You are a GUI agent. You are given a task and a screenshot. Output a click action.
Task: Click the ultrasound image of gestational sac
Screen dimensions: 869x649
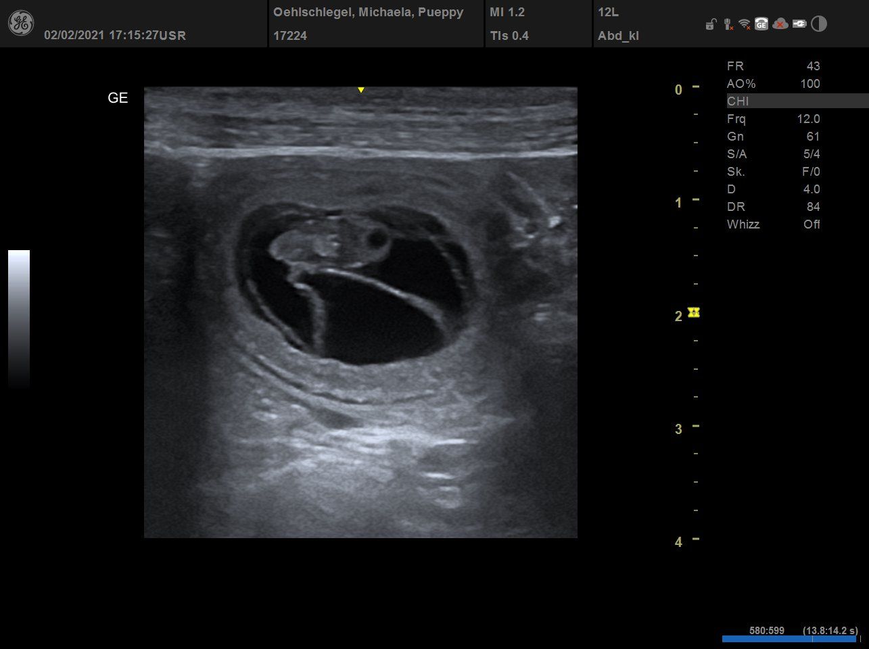pos(360,312)
